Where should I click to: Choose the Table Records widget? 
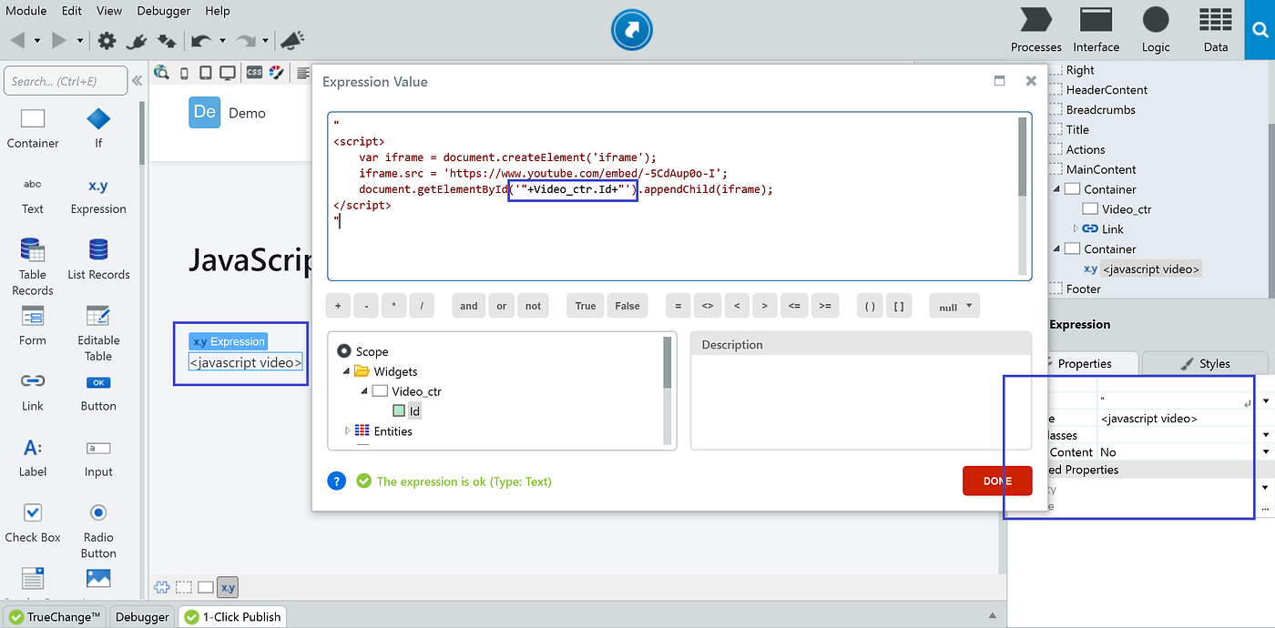[x=33, y=258]
